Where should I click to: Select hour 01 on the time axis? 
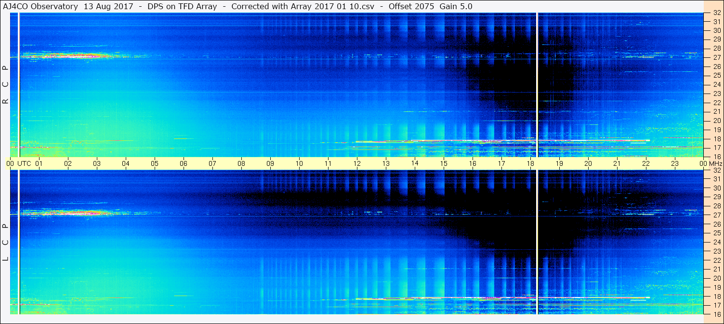[39, 163]
